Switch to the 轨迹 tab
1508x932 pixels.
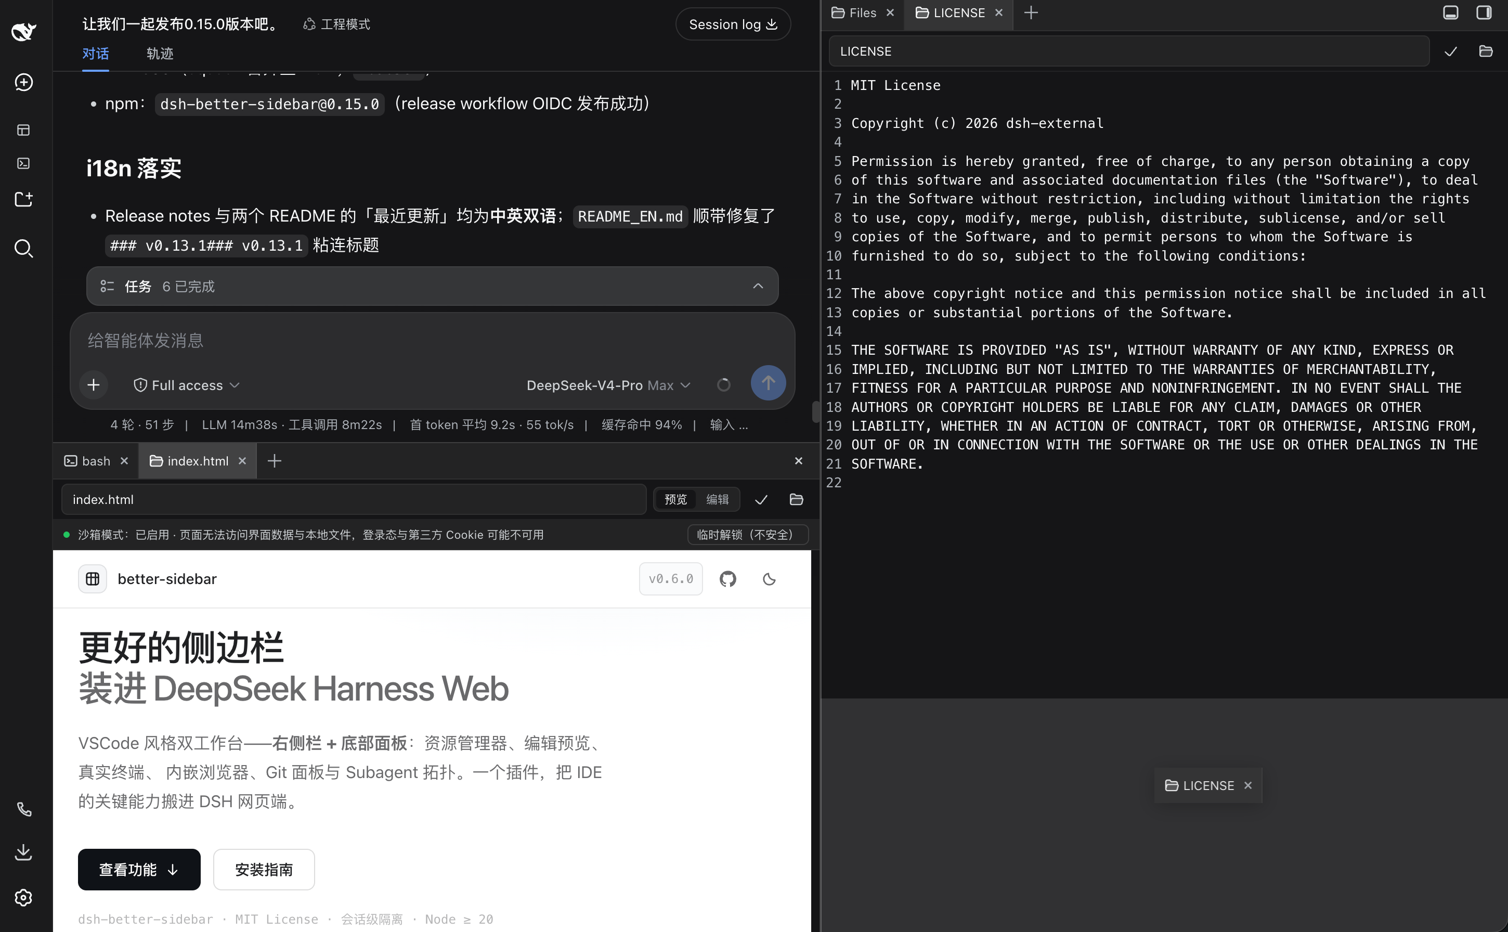pos(160,54)
